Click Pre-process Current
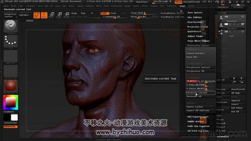Image resolution: width=251 pixels, height=141 pixels. [201, 67]
